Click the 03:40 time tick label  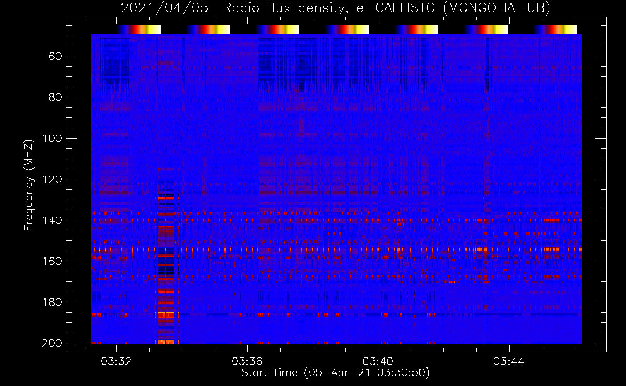tap(378, 361)
